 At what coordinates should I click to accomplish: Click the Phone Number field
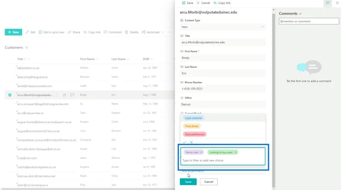pos(223,89)
